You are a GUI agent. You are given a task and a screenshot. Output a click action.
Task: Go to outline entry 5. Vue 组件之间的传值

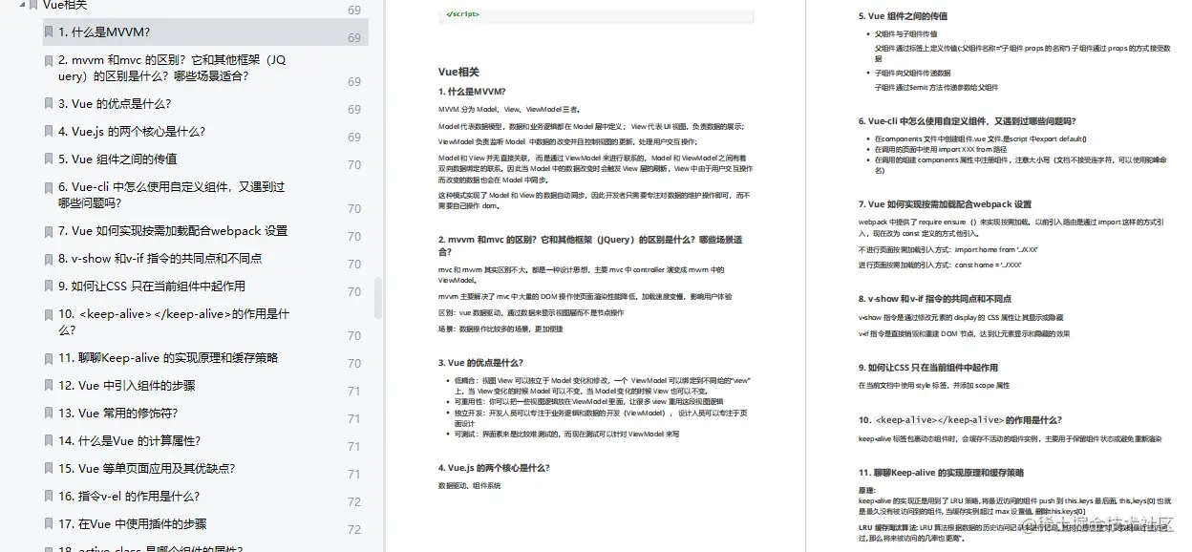pyautogui.click(x=117, y=159)
